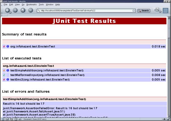Click the URL address field
The image size is (171, 121).
(x=86, y=11)
